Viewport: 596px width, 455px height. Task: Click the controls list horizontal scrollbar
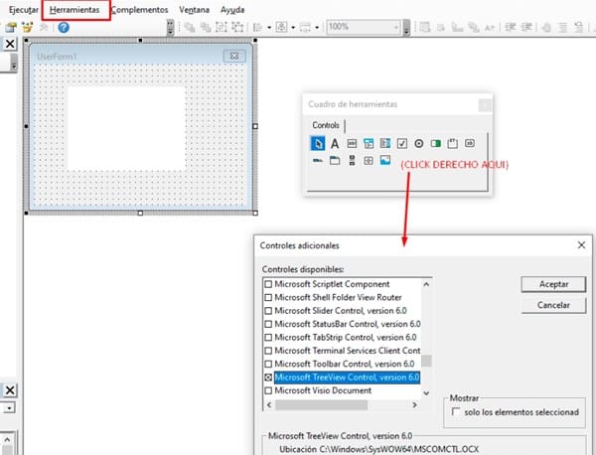(341, 405)
